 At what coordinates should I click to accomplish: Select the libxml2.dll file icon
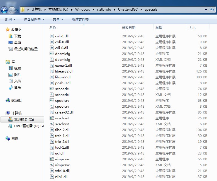52,77
